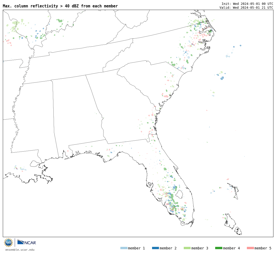Click the 'member 4' legend label
This screenshot has width=276, height=253.
click(231, 248)
